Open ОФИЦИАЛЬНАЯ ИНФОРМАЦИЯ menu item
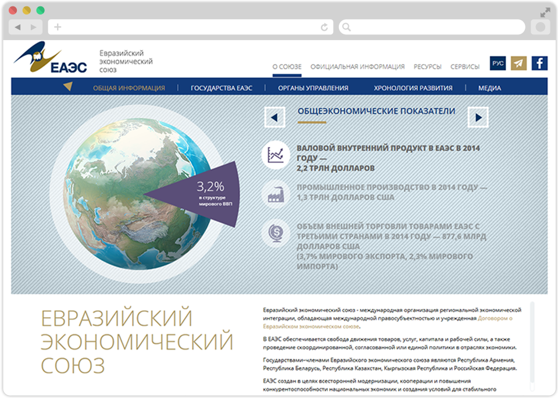This screenshot has width=558, height=398. pyautogui.click(x=357, y=66)
